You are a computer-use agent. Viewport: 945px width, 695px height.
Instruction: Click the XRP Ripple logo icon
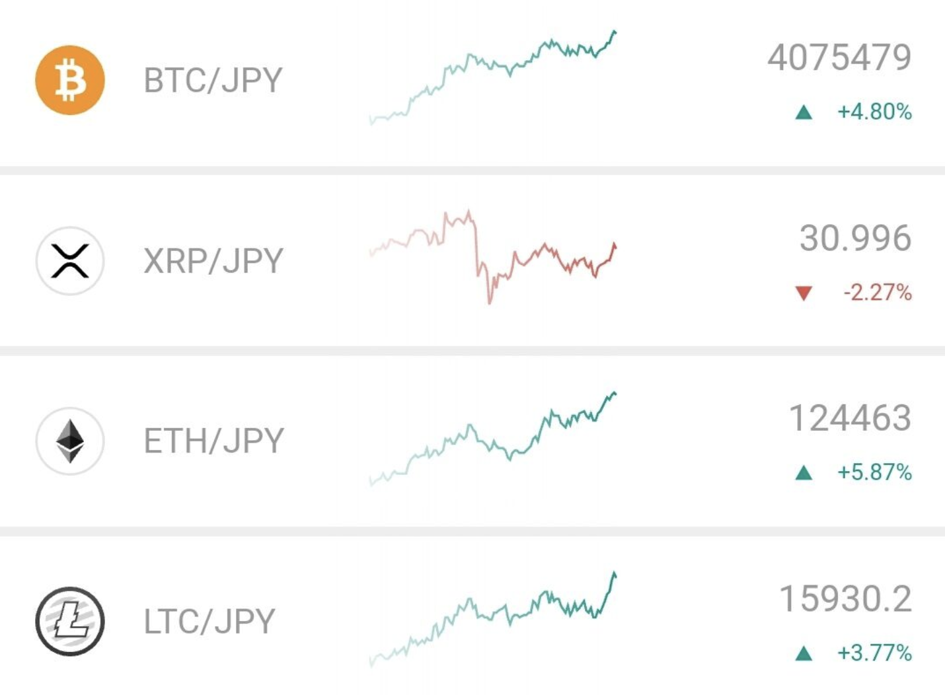point(70,260)
